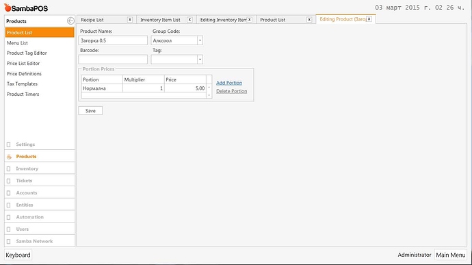Image resolution: width=472 pixels, height=265 pixels.
Task: Close the Product List tab
Action: click(309, 20)
